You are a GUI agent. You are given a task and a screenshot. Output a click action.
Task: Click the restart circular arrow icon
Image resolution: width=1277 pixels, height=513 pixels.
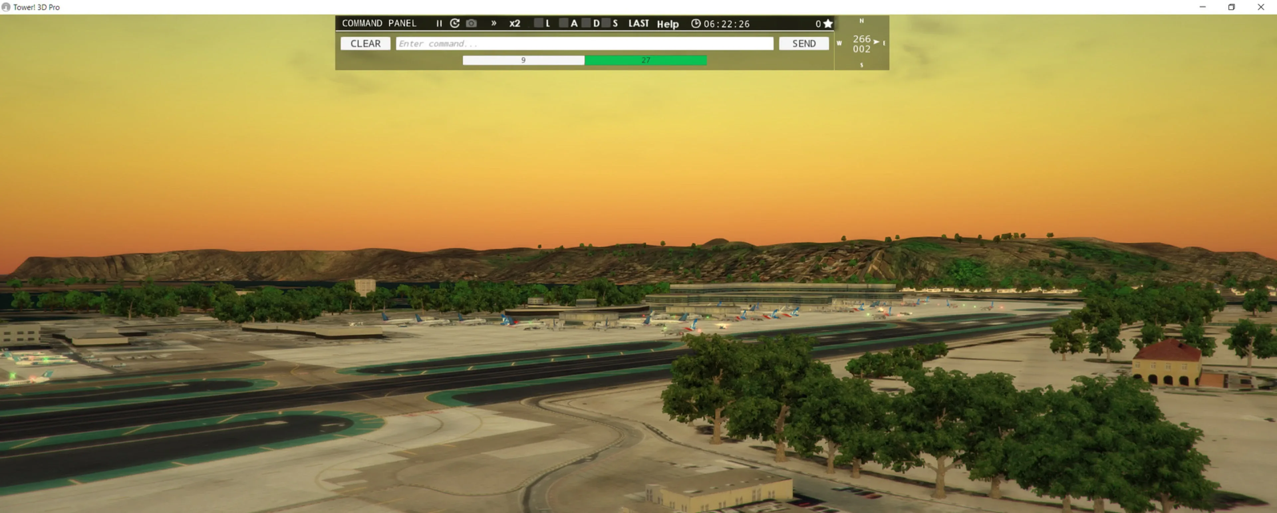[455, 23]
